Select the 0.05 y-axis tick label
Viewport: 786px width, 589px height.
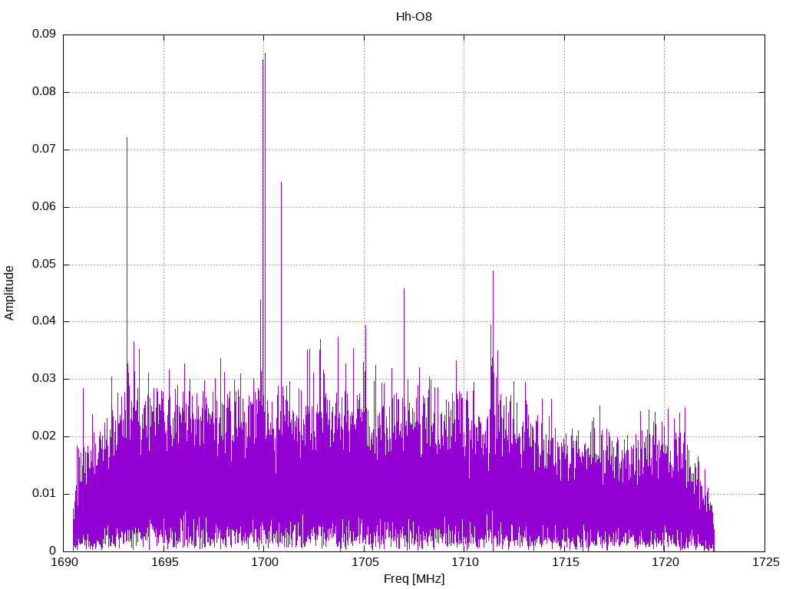[x=43, y=265]
